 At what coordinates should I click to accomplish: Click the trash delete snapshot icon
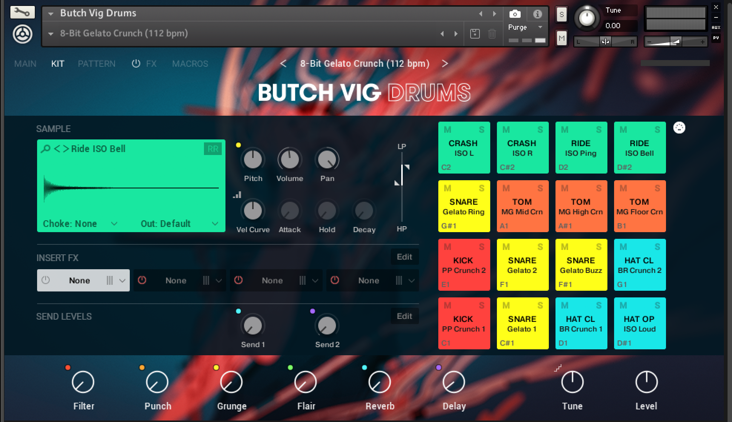492,34
